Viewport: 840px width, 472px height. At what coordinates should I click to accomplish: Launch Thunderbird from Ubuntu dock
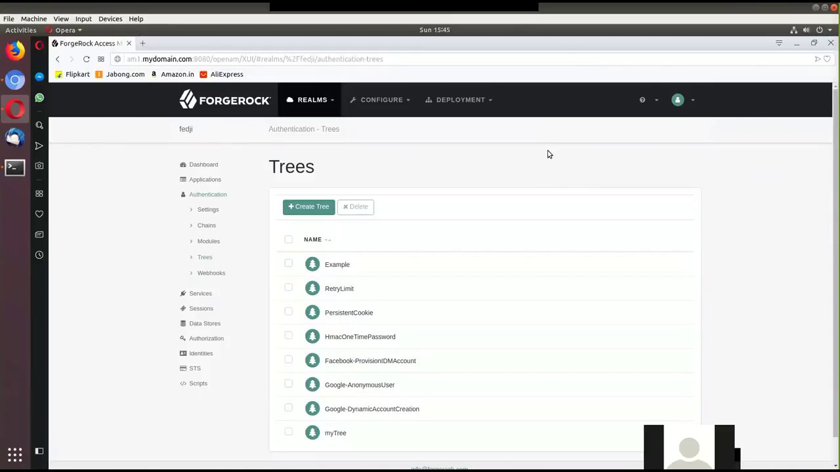(x=15, y=137)
